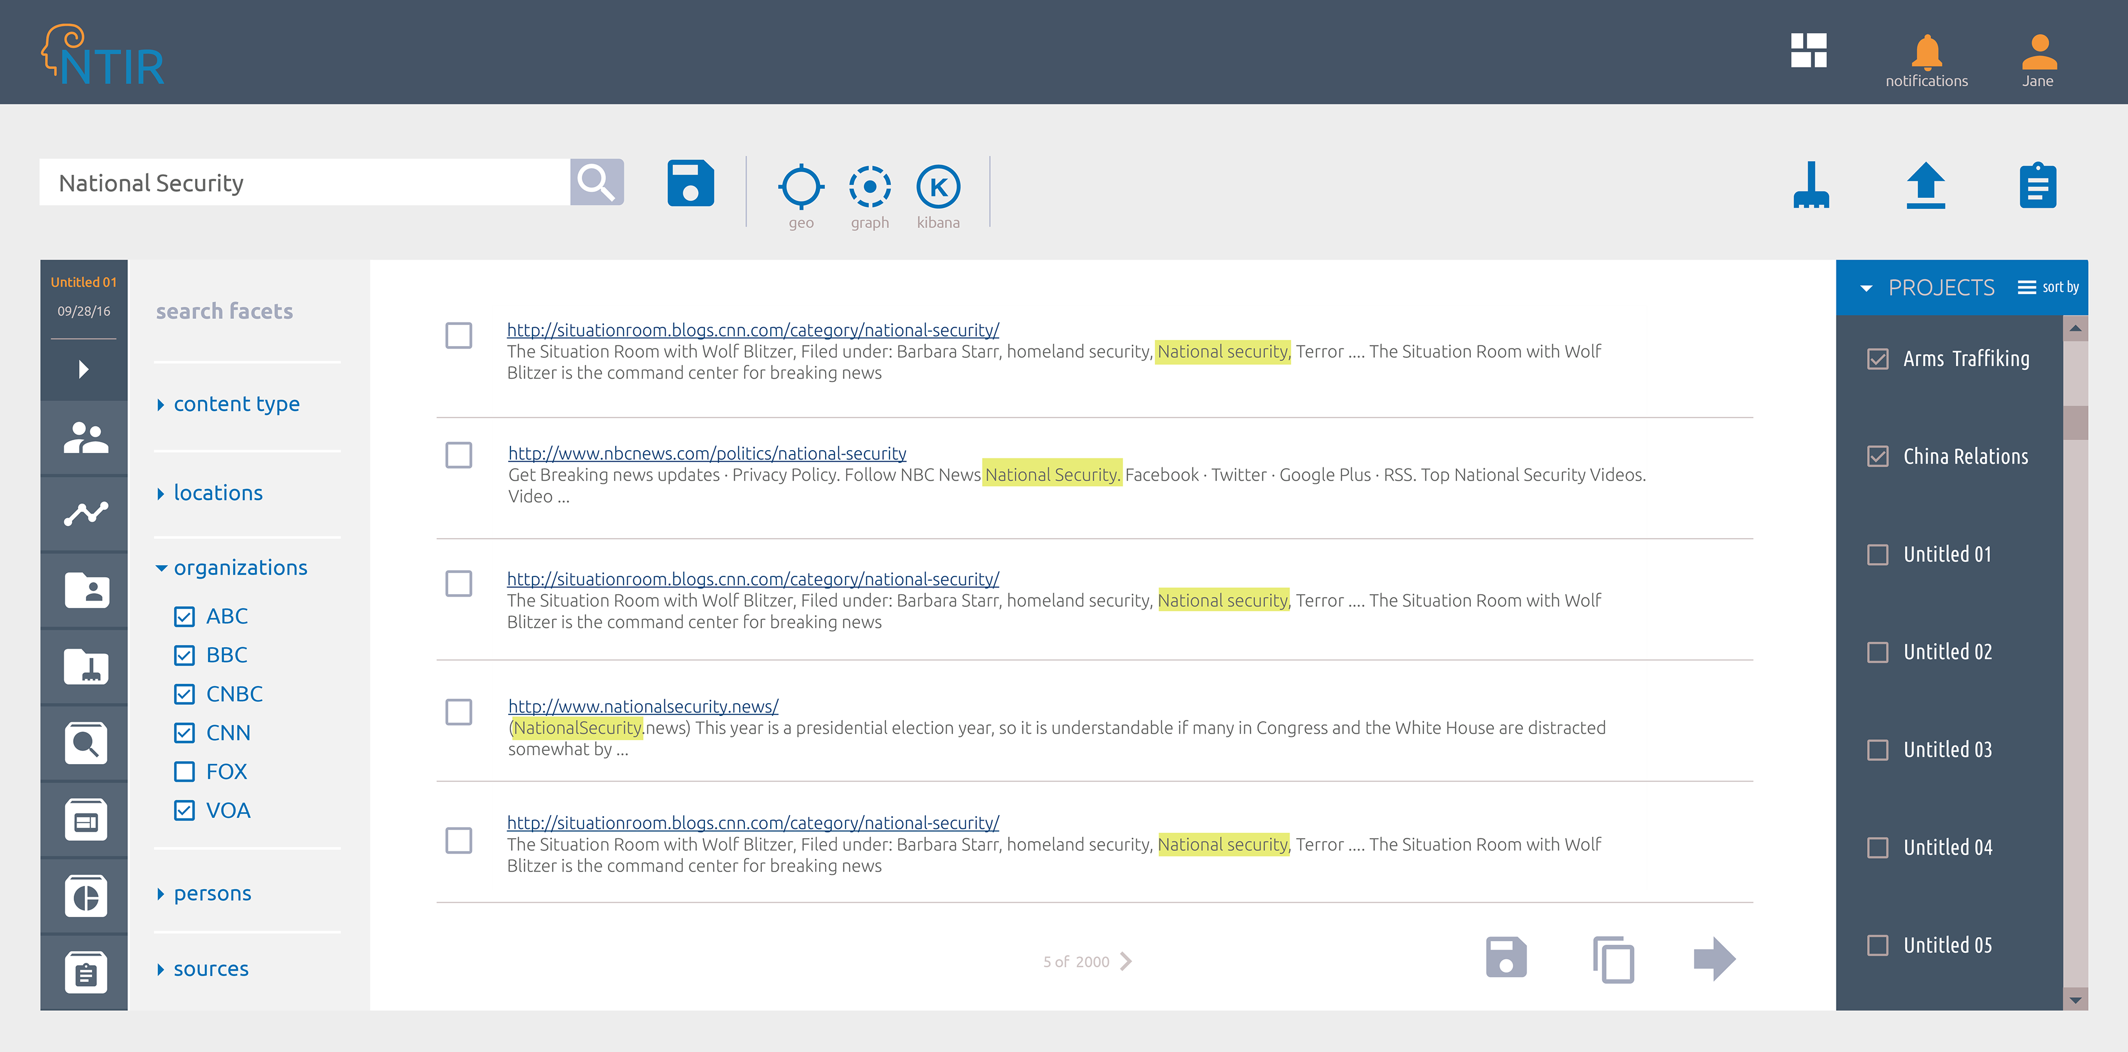2128x1052 pixels.
Task: Click the projects panel scrollbar down arrow
Action: pos(2074,999)
